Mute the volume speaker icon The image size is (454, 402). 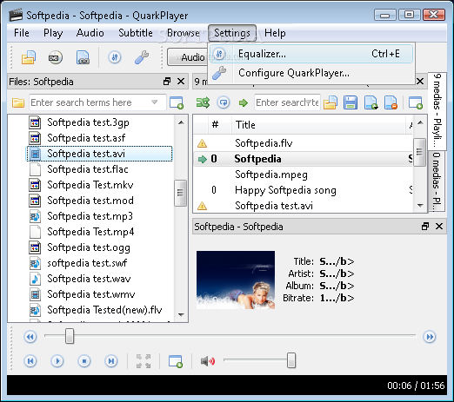tap(208, 361)
